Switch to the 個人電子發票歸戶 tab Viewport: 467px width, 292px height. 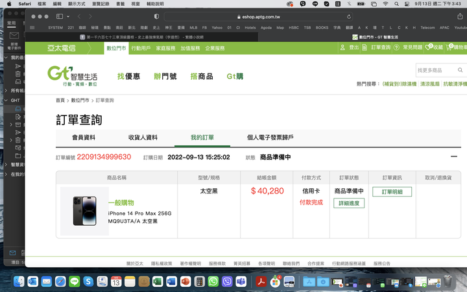(x=270, y=138)
